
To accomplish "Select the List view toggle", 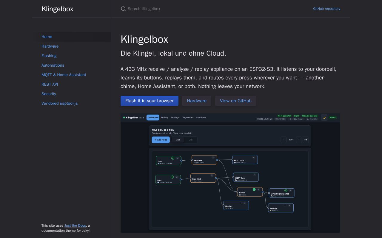I will tap(190, 140).
